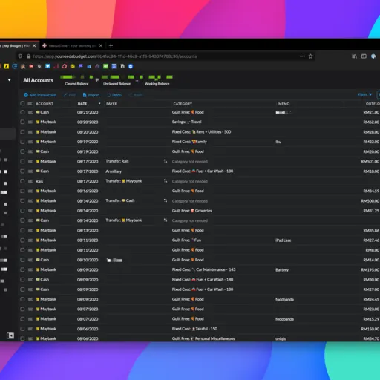Sort by the MEMO column header
The height and width of the screenshot is (380, 380).
point(284,104)
